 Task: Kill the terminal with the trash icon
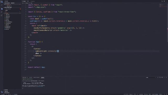[162, 77]
